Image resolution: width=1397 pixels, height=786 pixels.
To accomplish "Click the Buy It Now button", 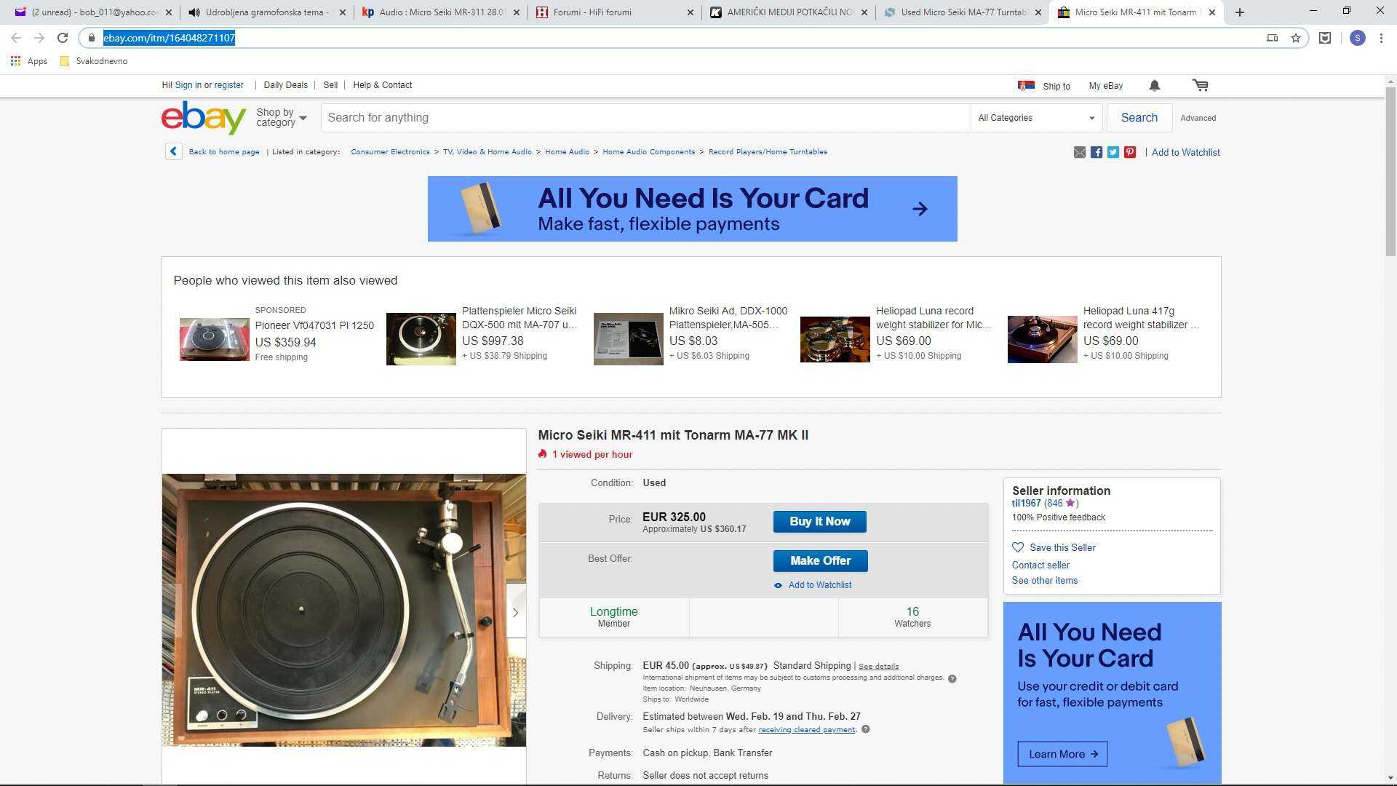I will click(x=820, y=522).
